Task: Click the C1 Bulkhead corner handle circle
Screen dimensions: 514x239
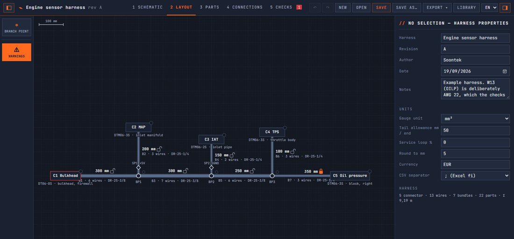Action: (81, 171)
